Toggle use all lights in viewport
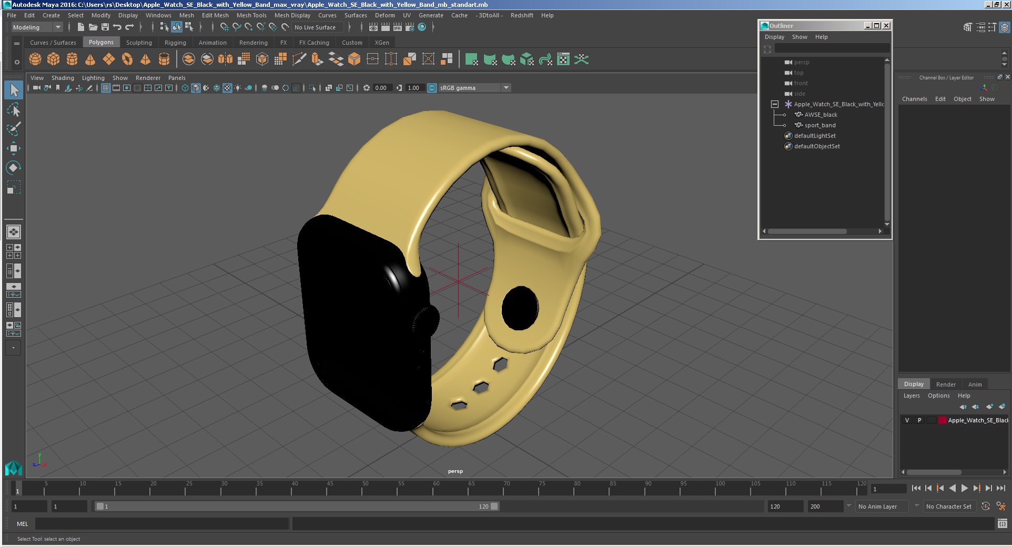Image resolution: width=1012 pixels, height=547 pixels. click(238, 88)
